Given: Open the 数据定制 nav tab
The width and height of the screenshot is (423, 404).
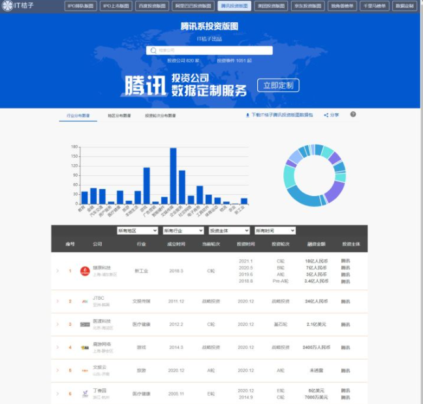Looking at the screenshot, I should (405, 6).
